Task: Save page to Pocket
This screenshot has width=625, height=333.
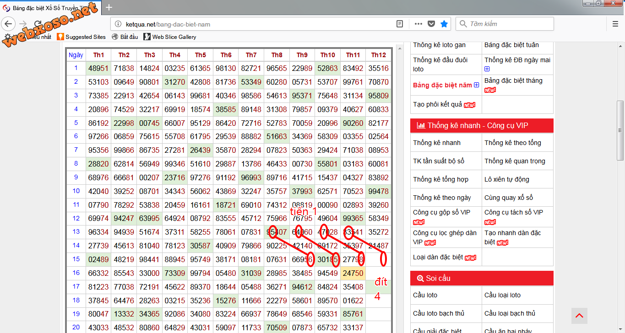Action: click(x=431, y=24)
